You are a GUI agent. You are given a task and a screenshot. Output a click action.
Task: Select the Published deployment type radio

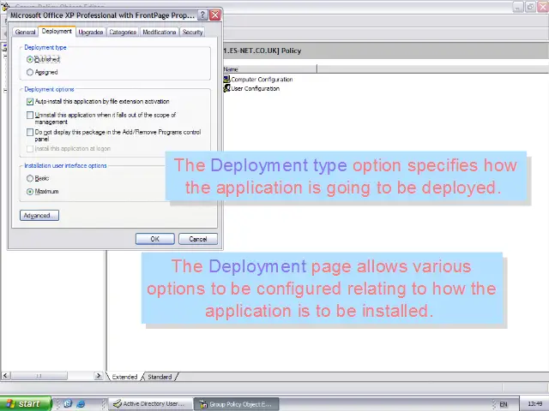(30, 59)
